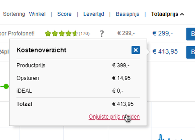This screenshot has width=195, height=140.
Task: Open the € 299,- total price link
Action: 163,33
